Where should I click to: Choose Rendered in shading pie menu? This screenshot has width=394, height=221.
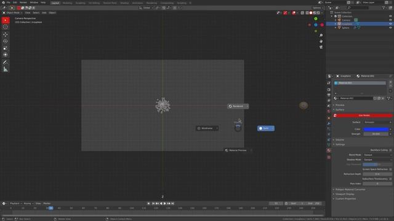(238, 106)
